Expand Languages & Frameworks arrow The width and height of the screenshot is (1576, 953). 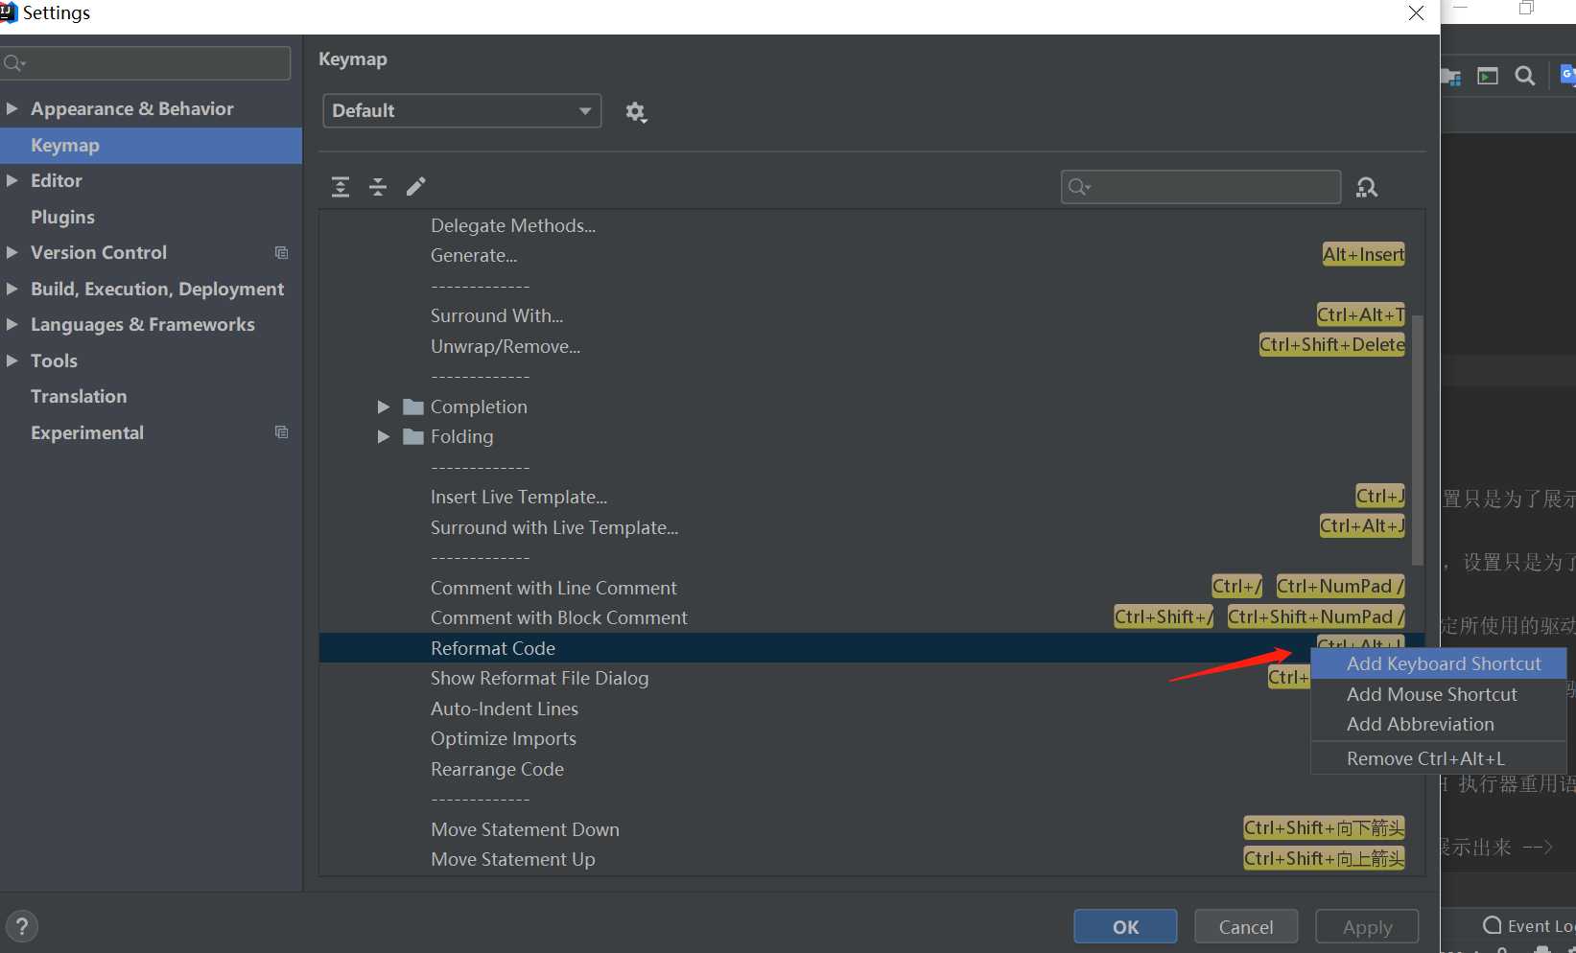(x=12, y=325)
